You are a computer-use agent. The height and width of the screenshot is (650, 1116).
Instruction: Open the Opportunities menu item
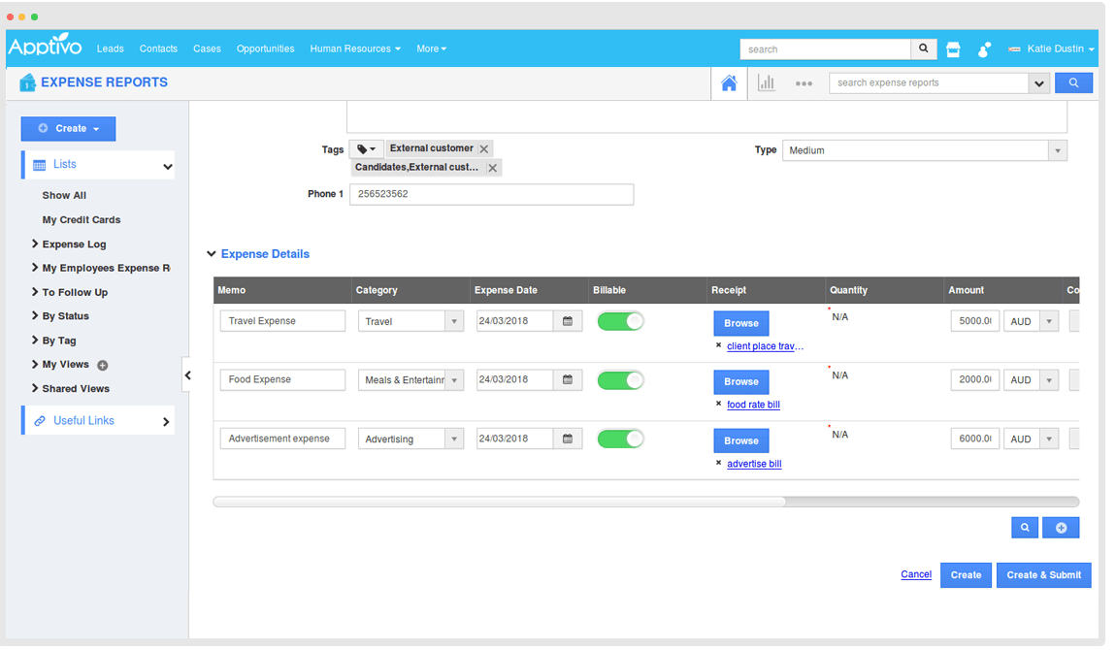pos(265,49)
